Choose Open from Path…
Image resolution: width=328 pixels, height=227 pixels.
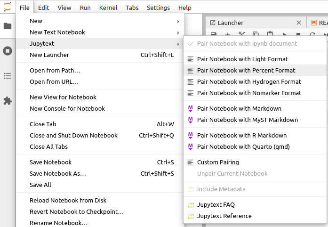(x=100, y=70)
